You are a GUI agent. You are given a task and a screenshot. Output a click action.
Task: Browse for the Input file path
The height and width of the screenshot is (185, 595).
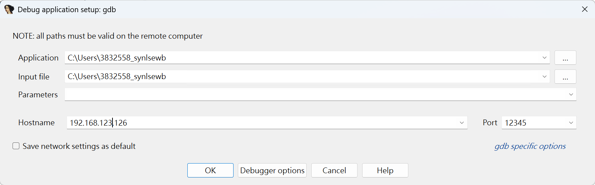565,77
